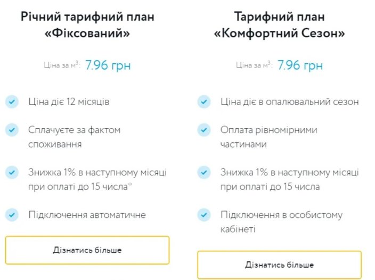Click the «Ціна діє 12 місяців» text
Screen dimensions: 375x280
(x=69, y=102)
